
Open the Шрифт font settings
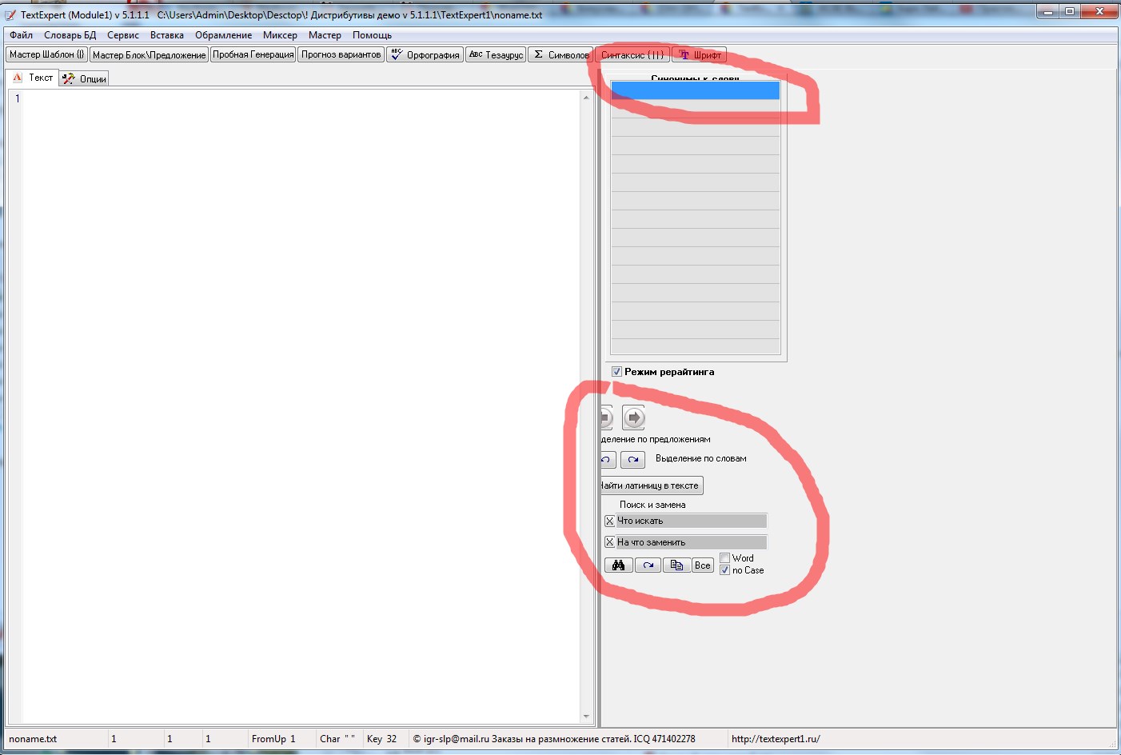699,54
